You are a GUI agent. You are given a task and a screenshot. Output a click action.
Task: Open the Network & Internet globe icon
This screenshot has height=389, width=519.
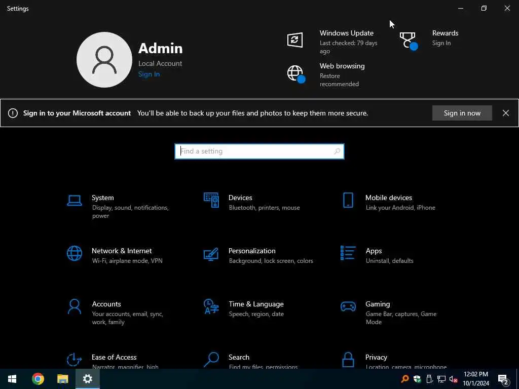[x=75, y=253]
